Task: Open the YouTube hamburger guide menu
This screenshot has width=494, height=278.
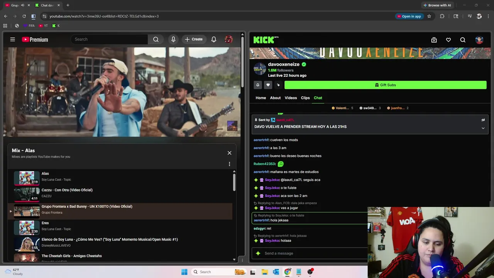Action: (x=13, y=39)
